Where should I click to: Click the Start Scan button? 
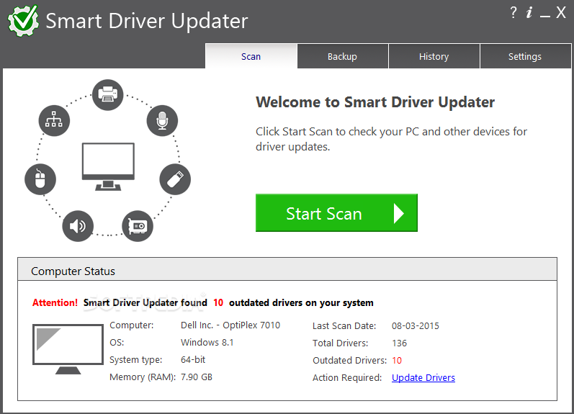pyautogui.click(x=336, y=212)
